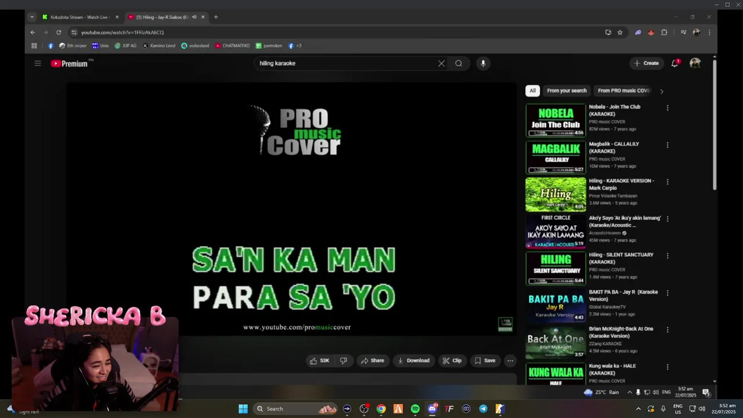Select From your search chip

[x=567, y=91]
